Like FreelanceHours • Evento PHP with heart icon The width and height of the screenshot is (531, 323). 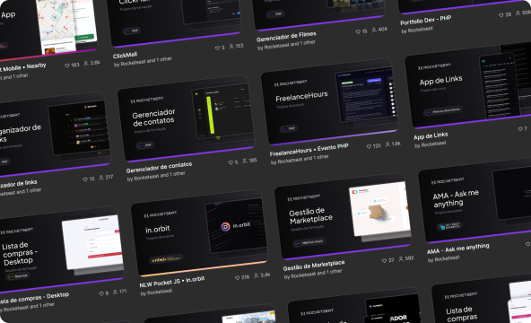(x=369, y=146)
